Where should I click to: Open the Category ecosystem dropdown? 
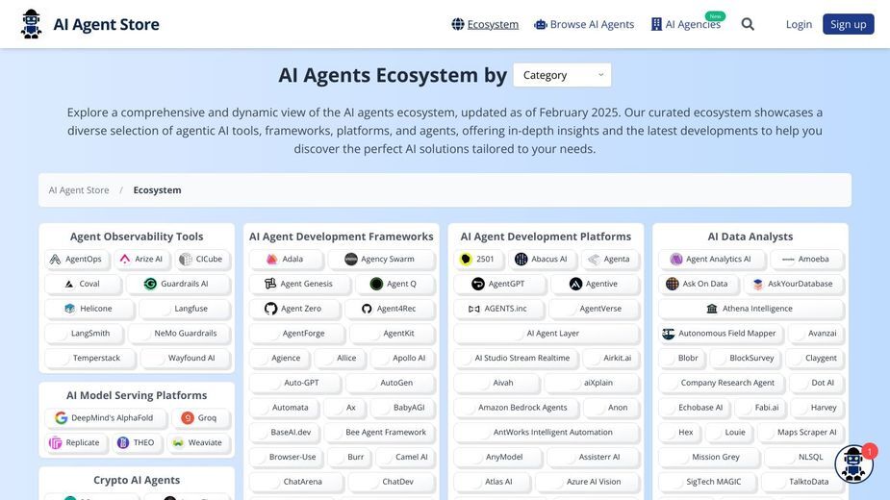[x=562, y=75]
